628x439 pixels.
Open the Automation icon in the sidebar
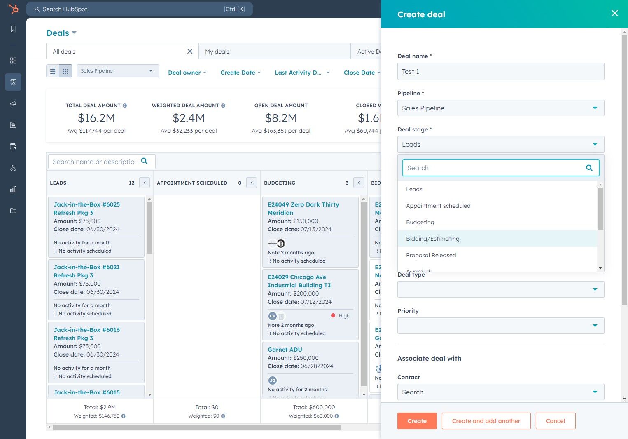pos(13,168)
